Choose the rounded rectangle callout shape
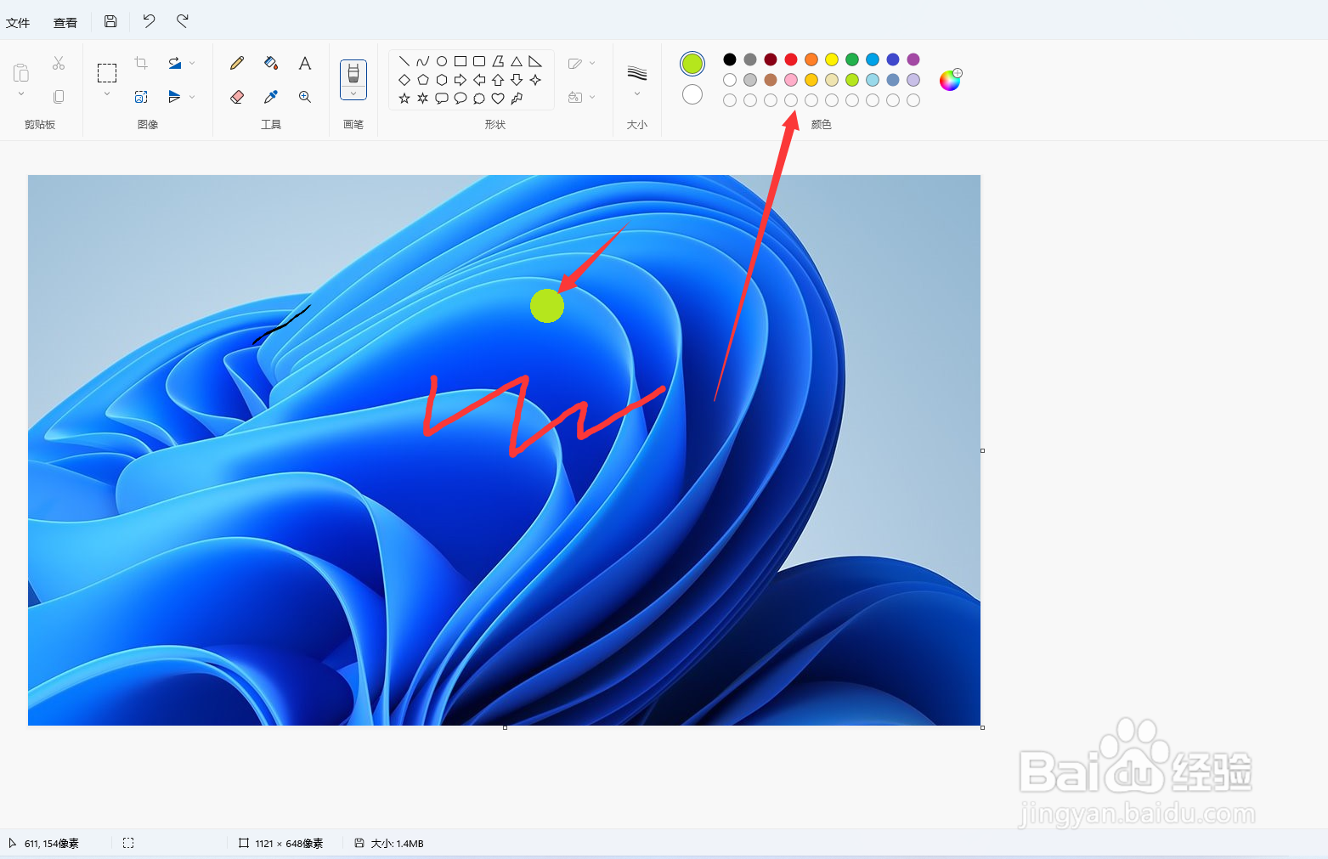 point(442,99)
